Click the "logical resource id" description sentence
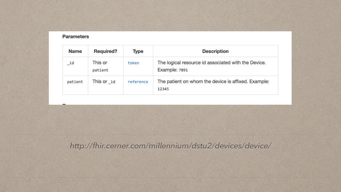 coord(211,63)
